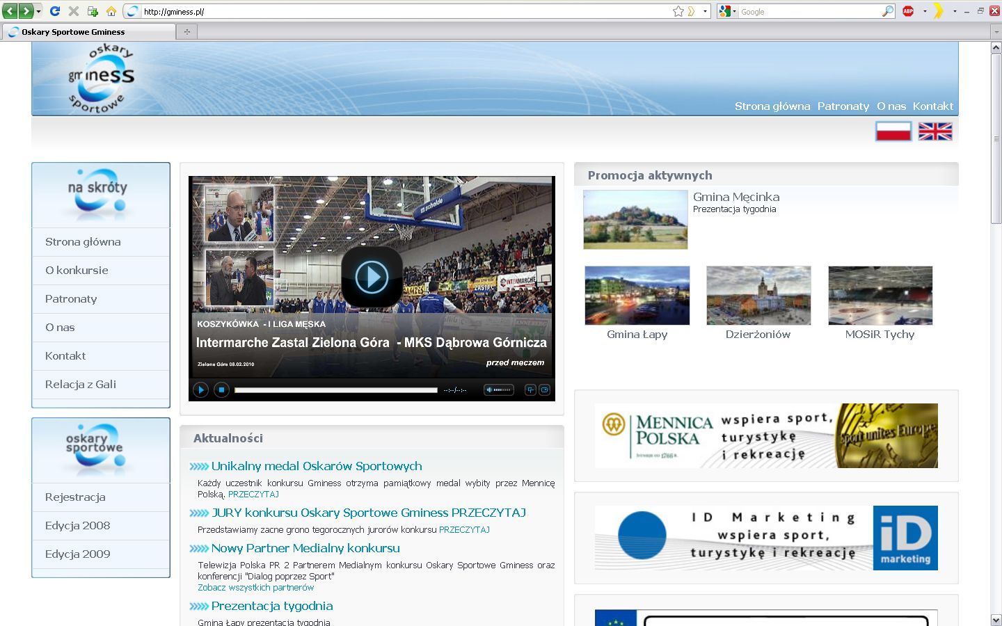Click the magnifier icon in Google search box

point(887,11)
